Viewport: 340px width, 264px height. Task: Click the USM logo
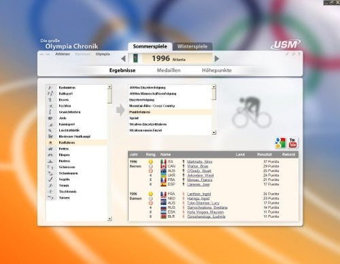point(286,44)
